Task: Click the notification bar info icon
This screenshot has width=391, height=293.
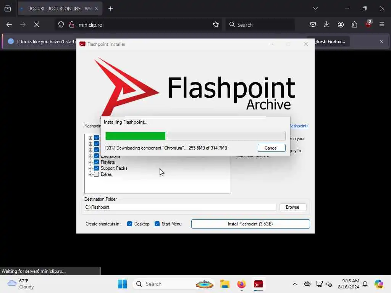Action: click(x=11, y=41)
